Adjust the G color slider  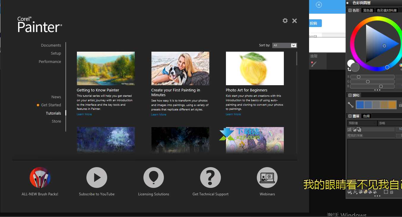point(372,82)
